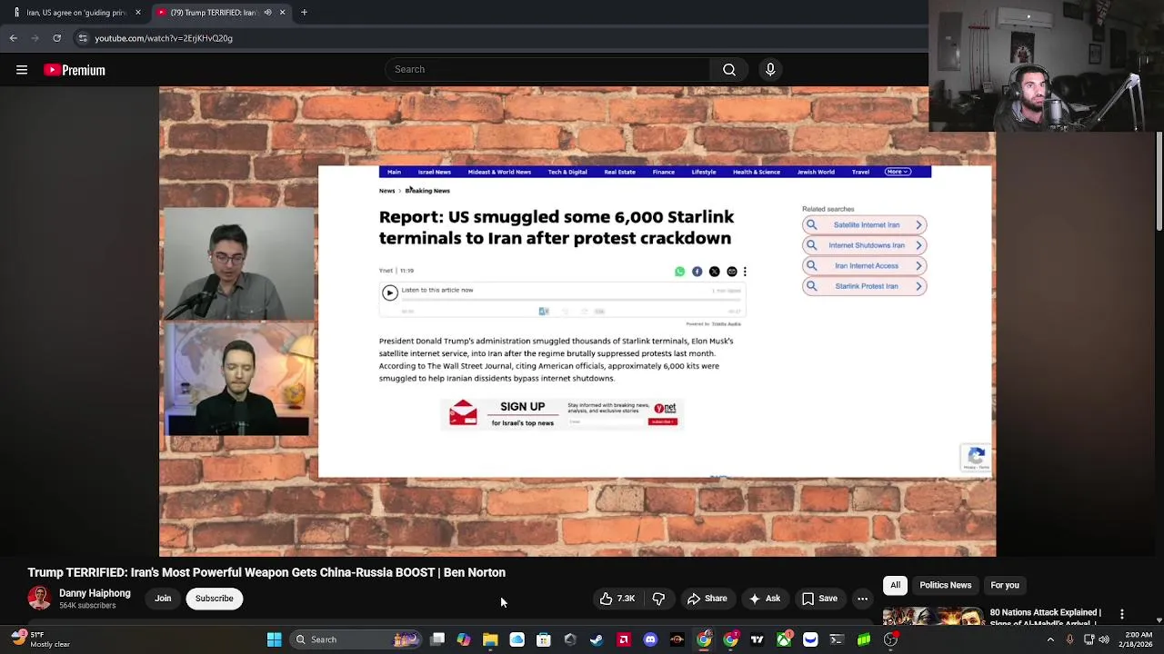Select the For you chip

pyautogui.click(x=1005, y=585)
